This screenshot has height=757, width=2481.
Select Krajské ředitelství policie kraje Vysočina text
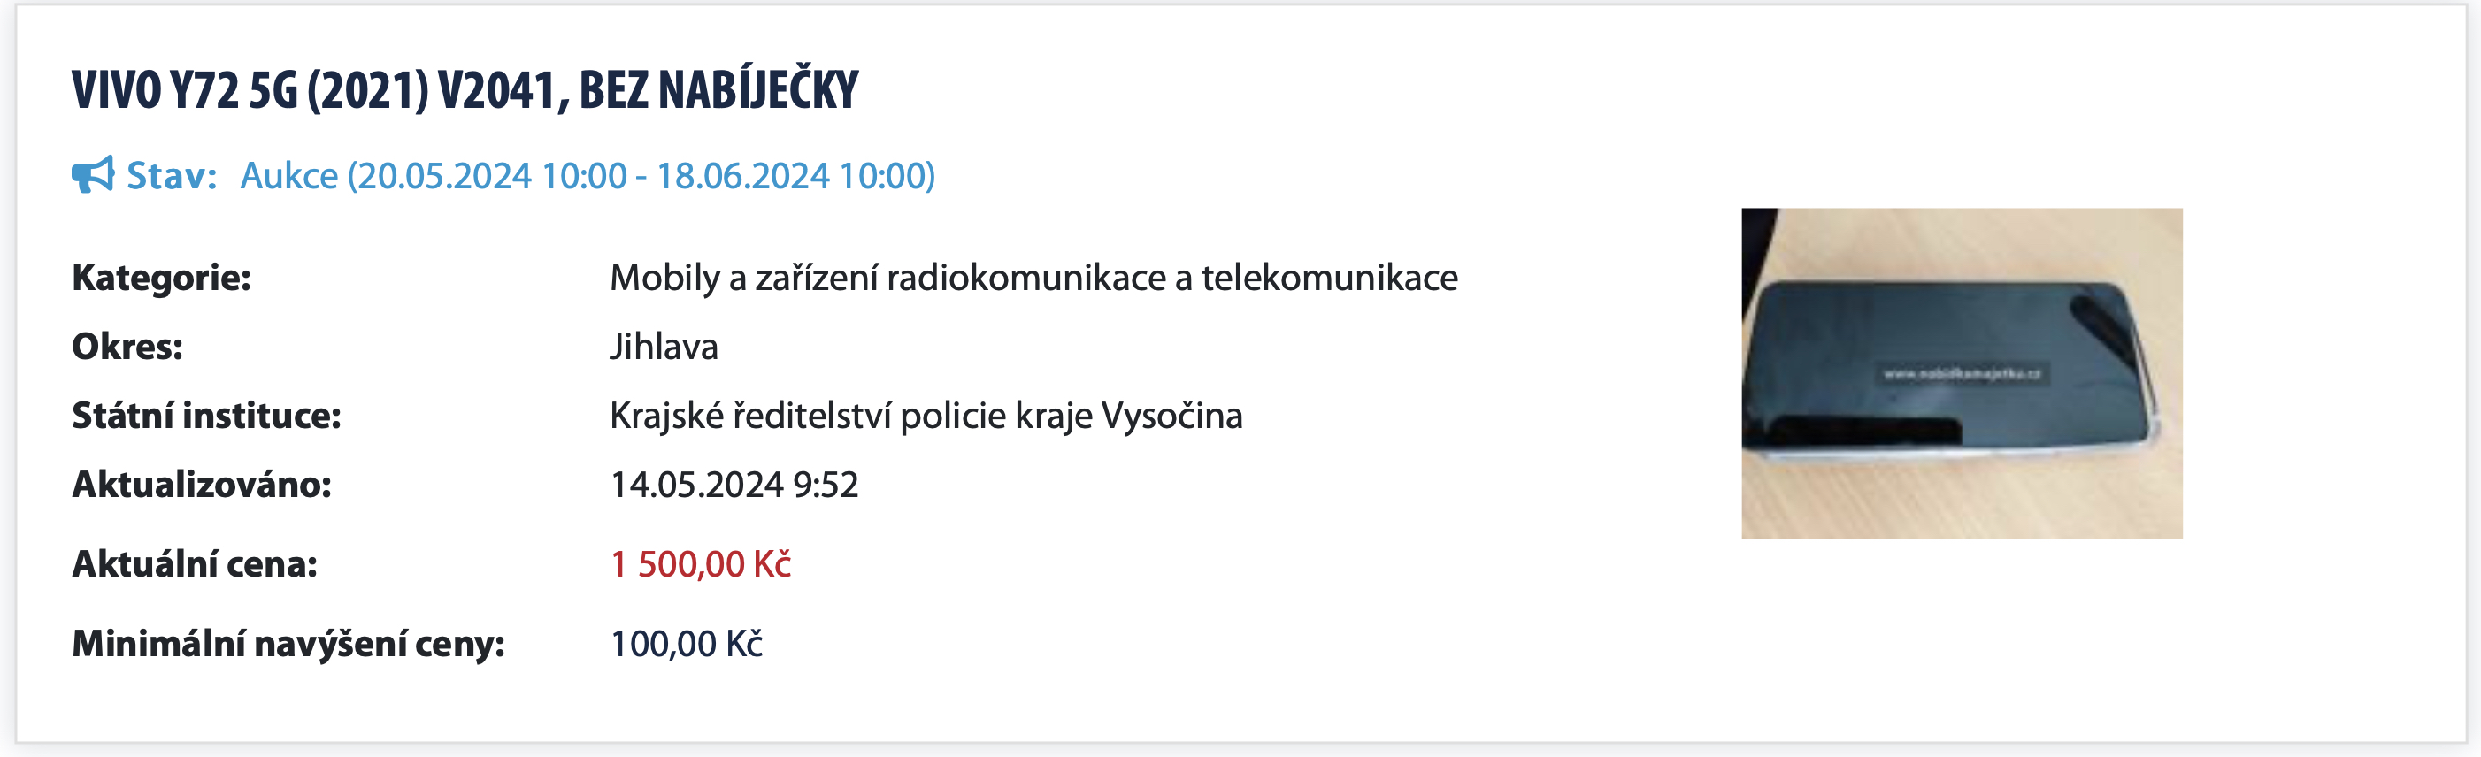point(926,415)
